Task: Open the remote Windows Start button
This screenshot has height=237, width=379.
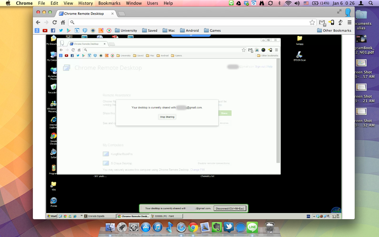Action: pos(52,216)
